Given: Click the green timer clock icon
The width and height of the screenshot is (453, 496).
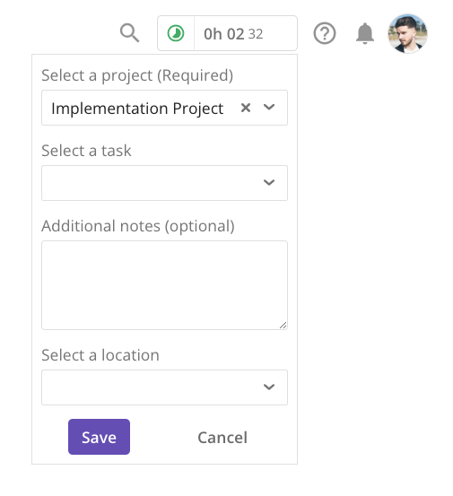Looking at the screenshot, I should [176, 33].
